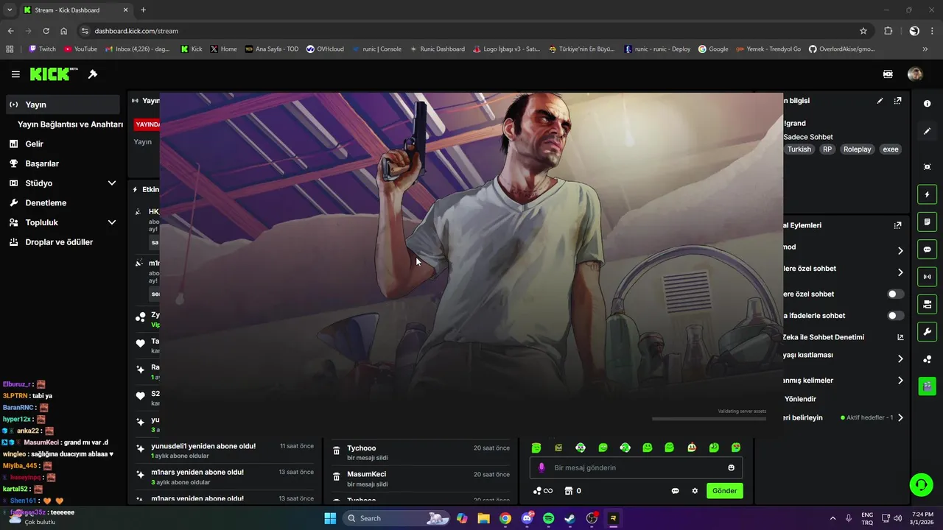Toggle the 'özel sohbet' switch
The image size is (943, 530).
[895, 294]
